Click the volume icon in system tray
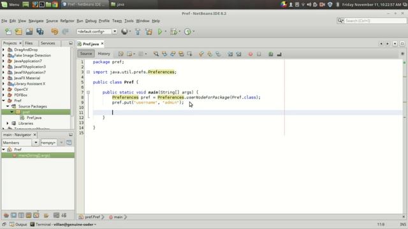The width and height of the screenshot is (408, 229). [x=309, y=4]
